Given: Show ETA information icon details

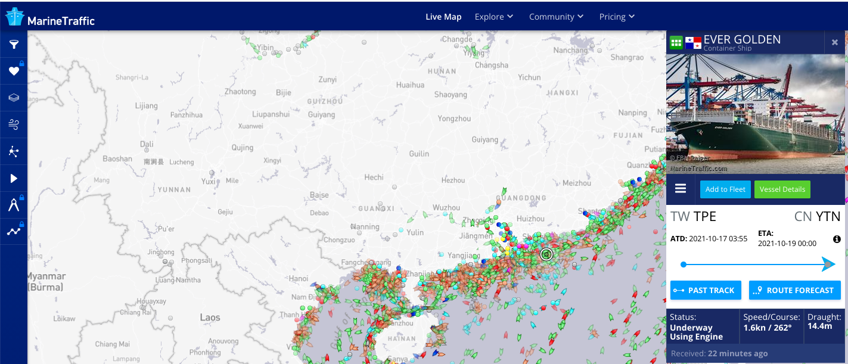Looking at the screenshot, I should click(x=837, y=239).
